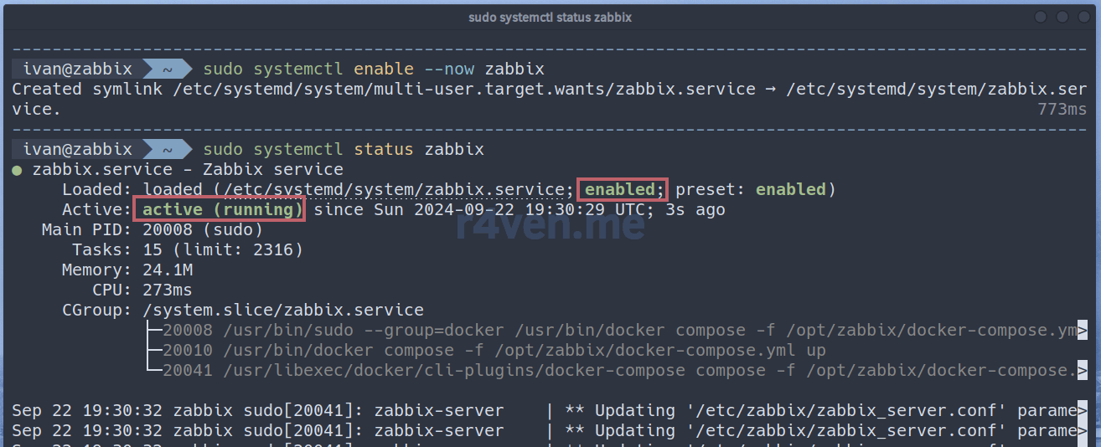Select ivan@zabbix prompt segment before enable command
Viewport: 1101px width, 447px height.
(77, 69)
